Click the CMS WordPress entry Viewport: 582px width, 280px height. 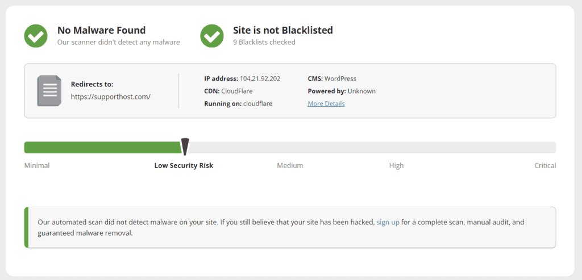coord(332,78)
